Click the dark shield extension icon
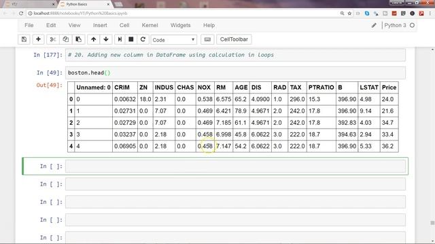This screenshot has width=435, height=244. coord(403,14)
